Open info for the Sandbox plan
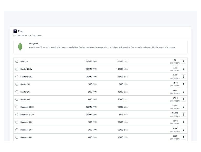Viewport: 201px width, 152px height. (183, 61)
